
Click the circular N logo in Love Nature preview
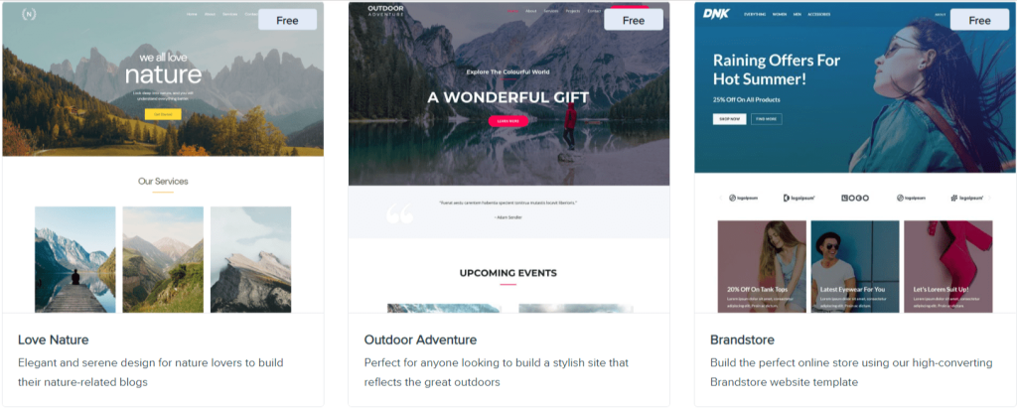tap(29, 14)
